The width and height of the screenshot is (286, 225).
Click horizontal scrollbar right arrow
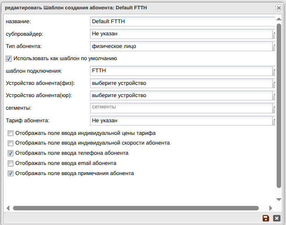[x=271, y=208]
